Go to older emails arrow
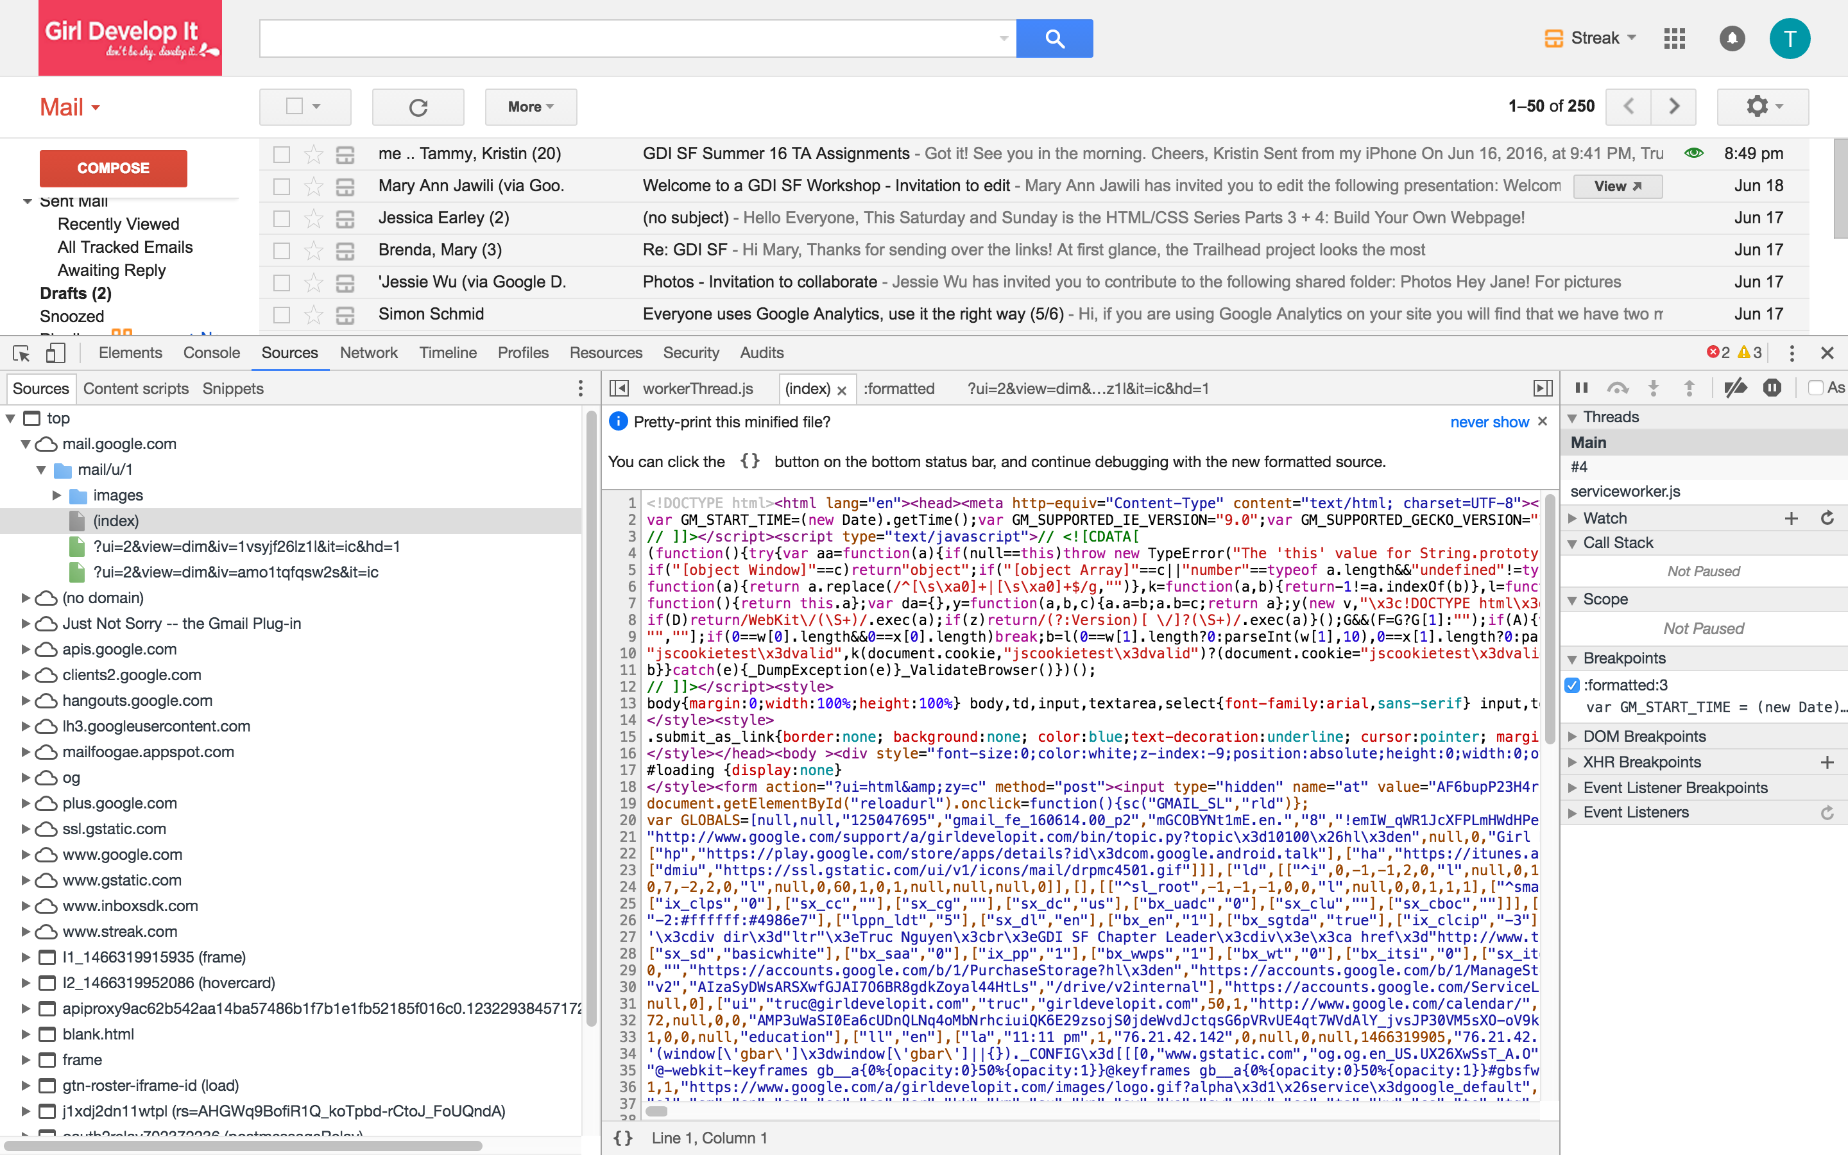 pos(1673,106)
